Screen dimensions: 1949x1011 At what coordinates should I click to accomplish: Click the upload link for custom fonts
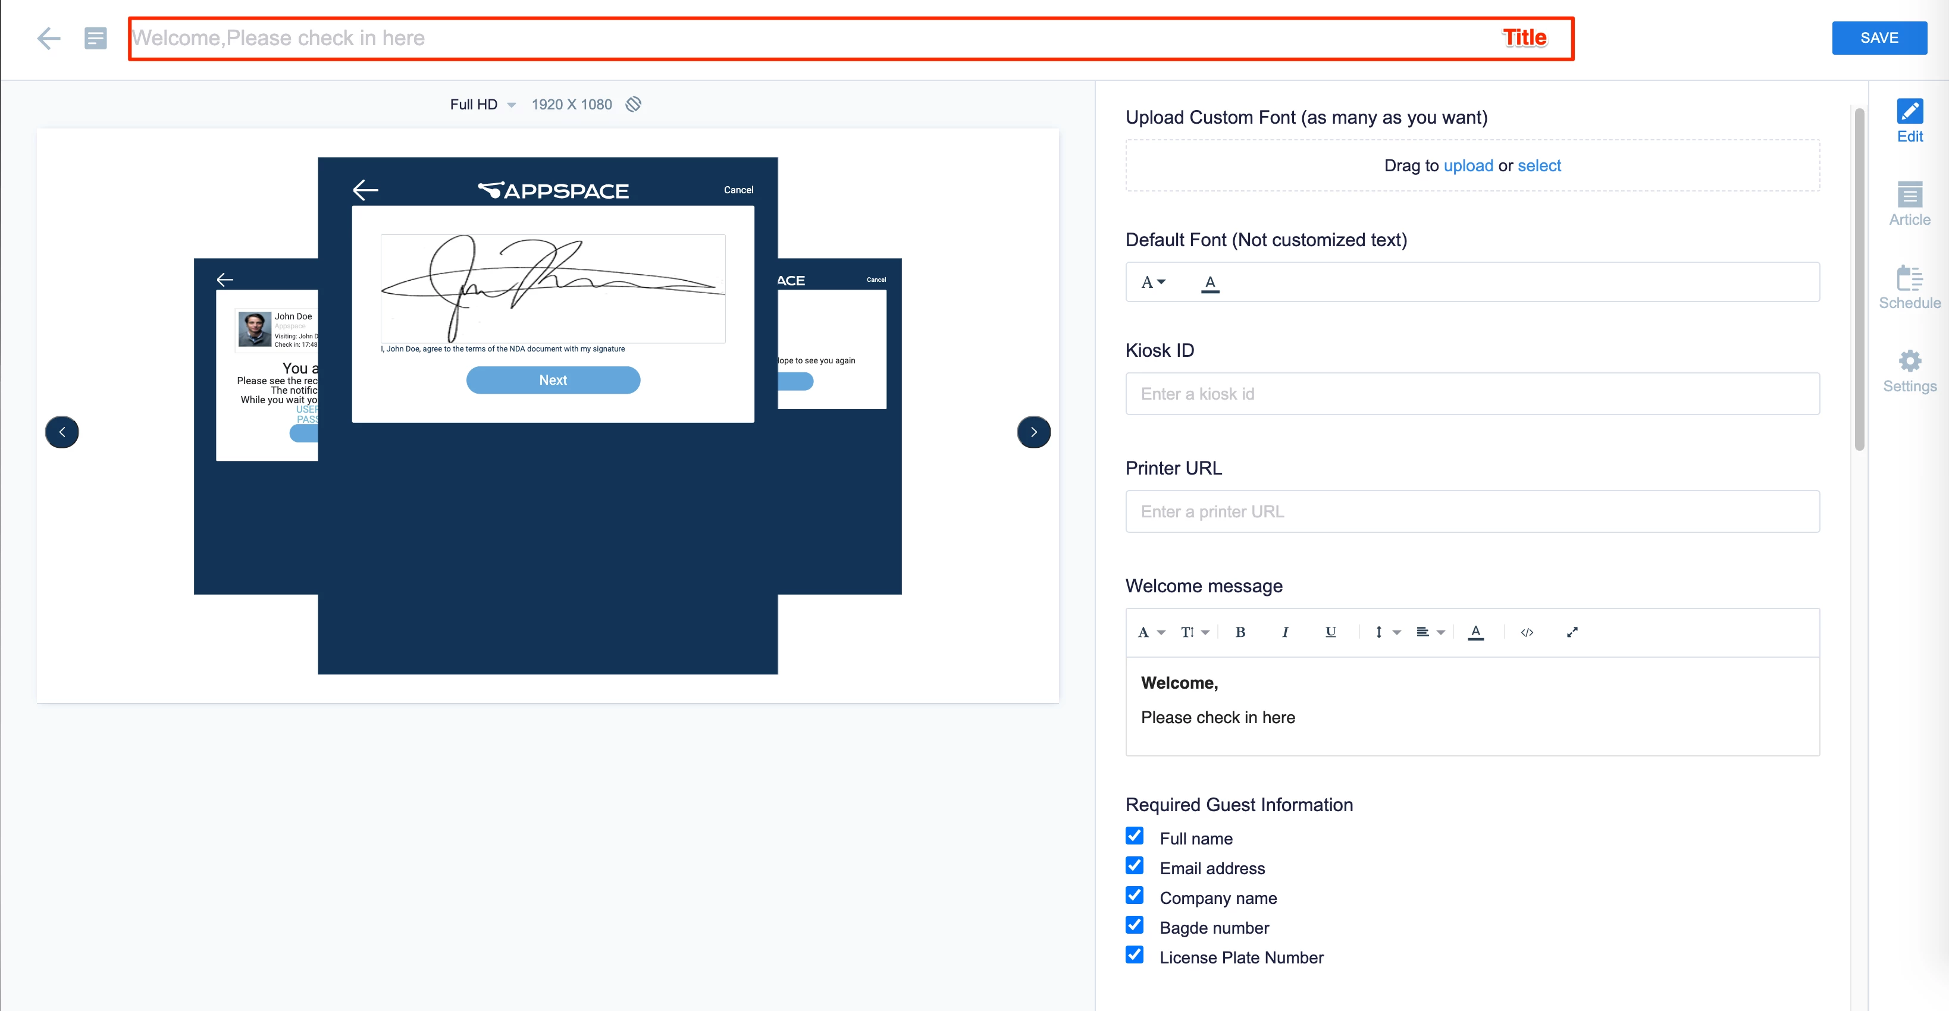[x=1468, y=165]
